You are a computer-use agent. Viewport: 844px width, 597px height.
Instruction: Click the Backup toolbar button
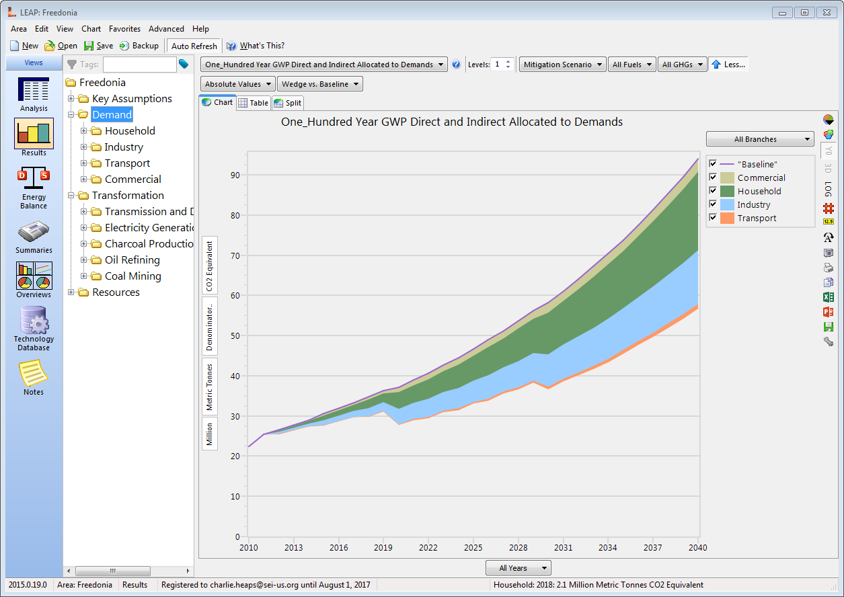tap(139, 46)
